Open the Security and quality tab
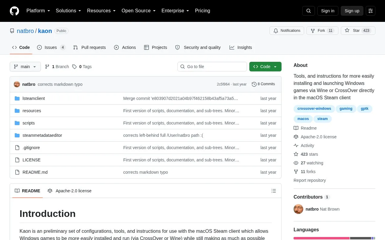The width and height of the screenshot is (385, 240). 198,47
